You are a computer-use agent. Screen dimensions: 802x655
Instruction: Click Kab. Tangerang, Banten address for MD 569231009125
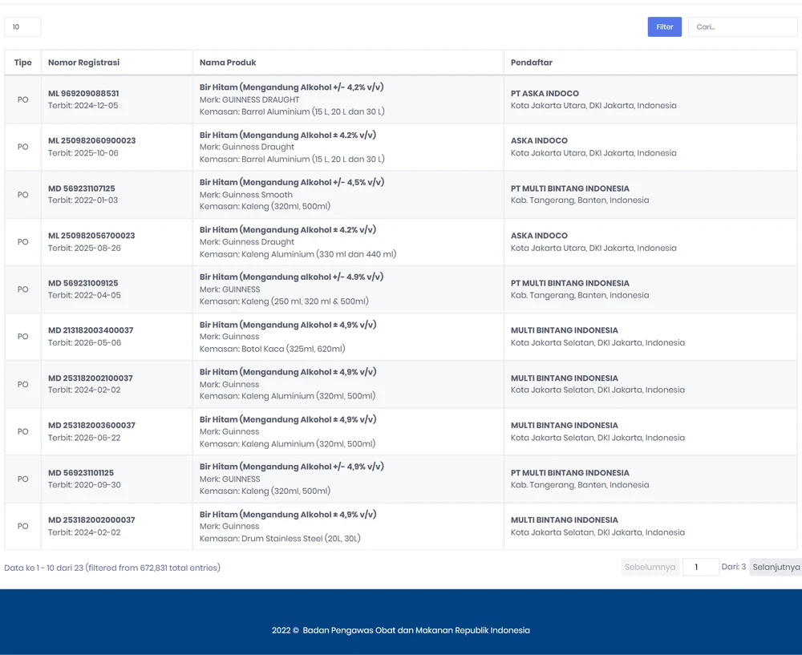click(x=580, y=295)
